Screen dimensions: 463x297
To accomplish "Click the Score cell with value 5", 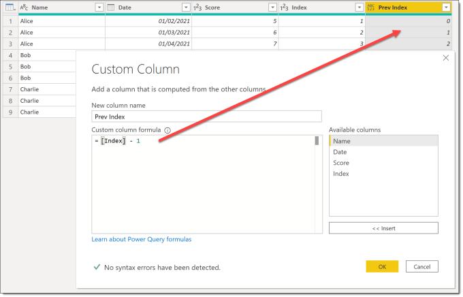I will tap(235, 21).
